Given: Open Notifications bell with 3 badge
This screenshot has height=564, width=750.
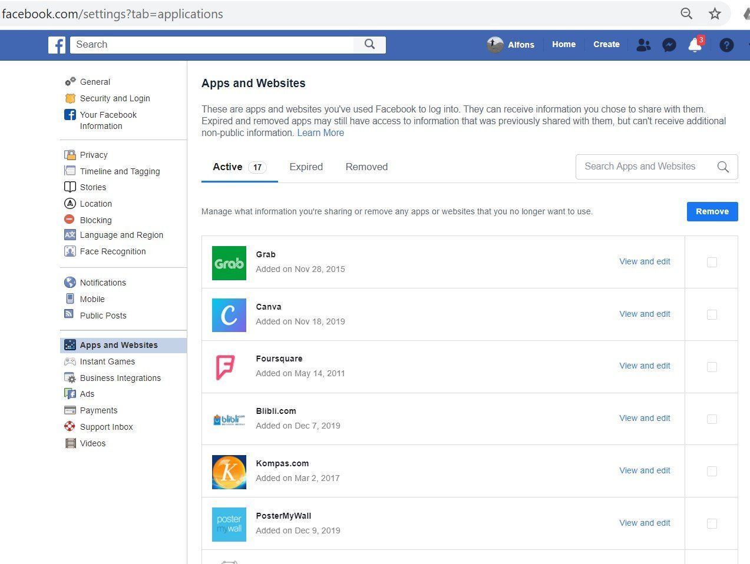Looking at the screenshot, I should 695,45.
